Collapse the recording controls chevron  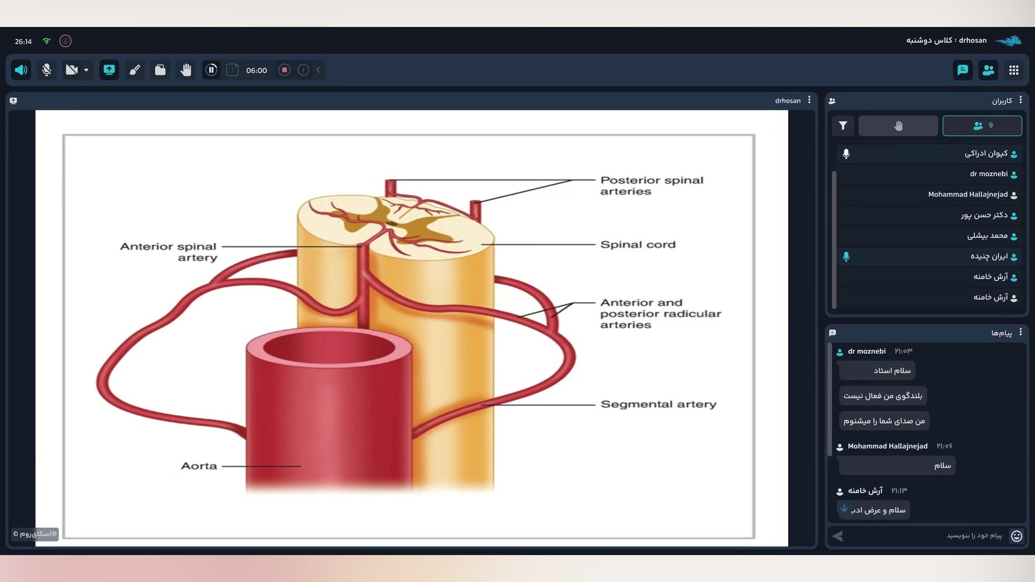click(319, 70)
